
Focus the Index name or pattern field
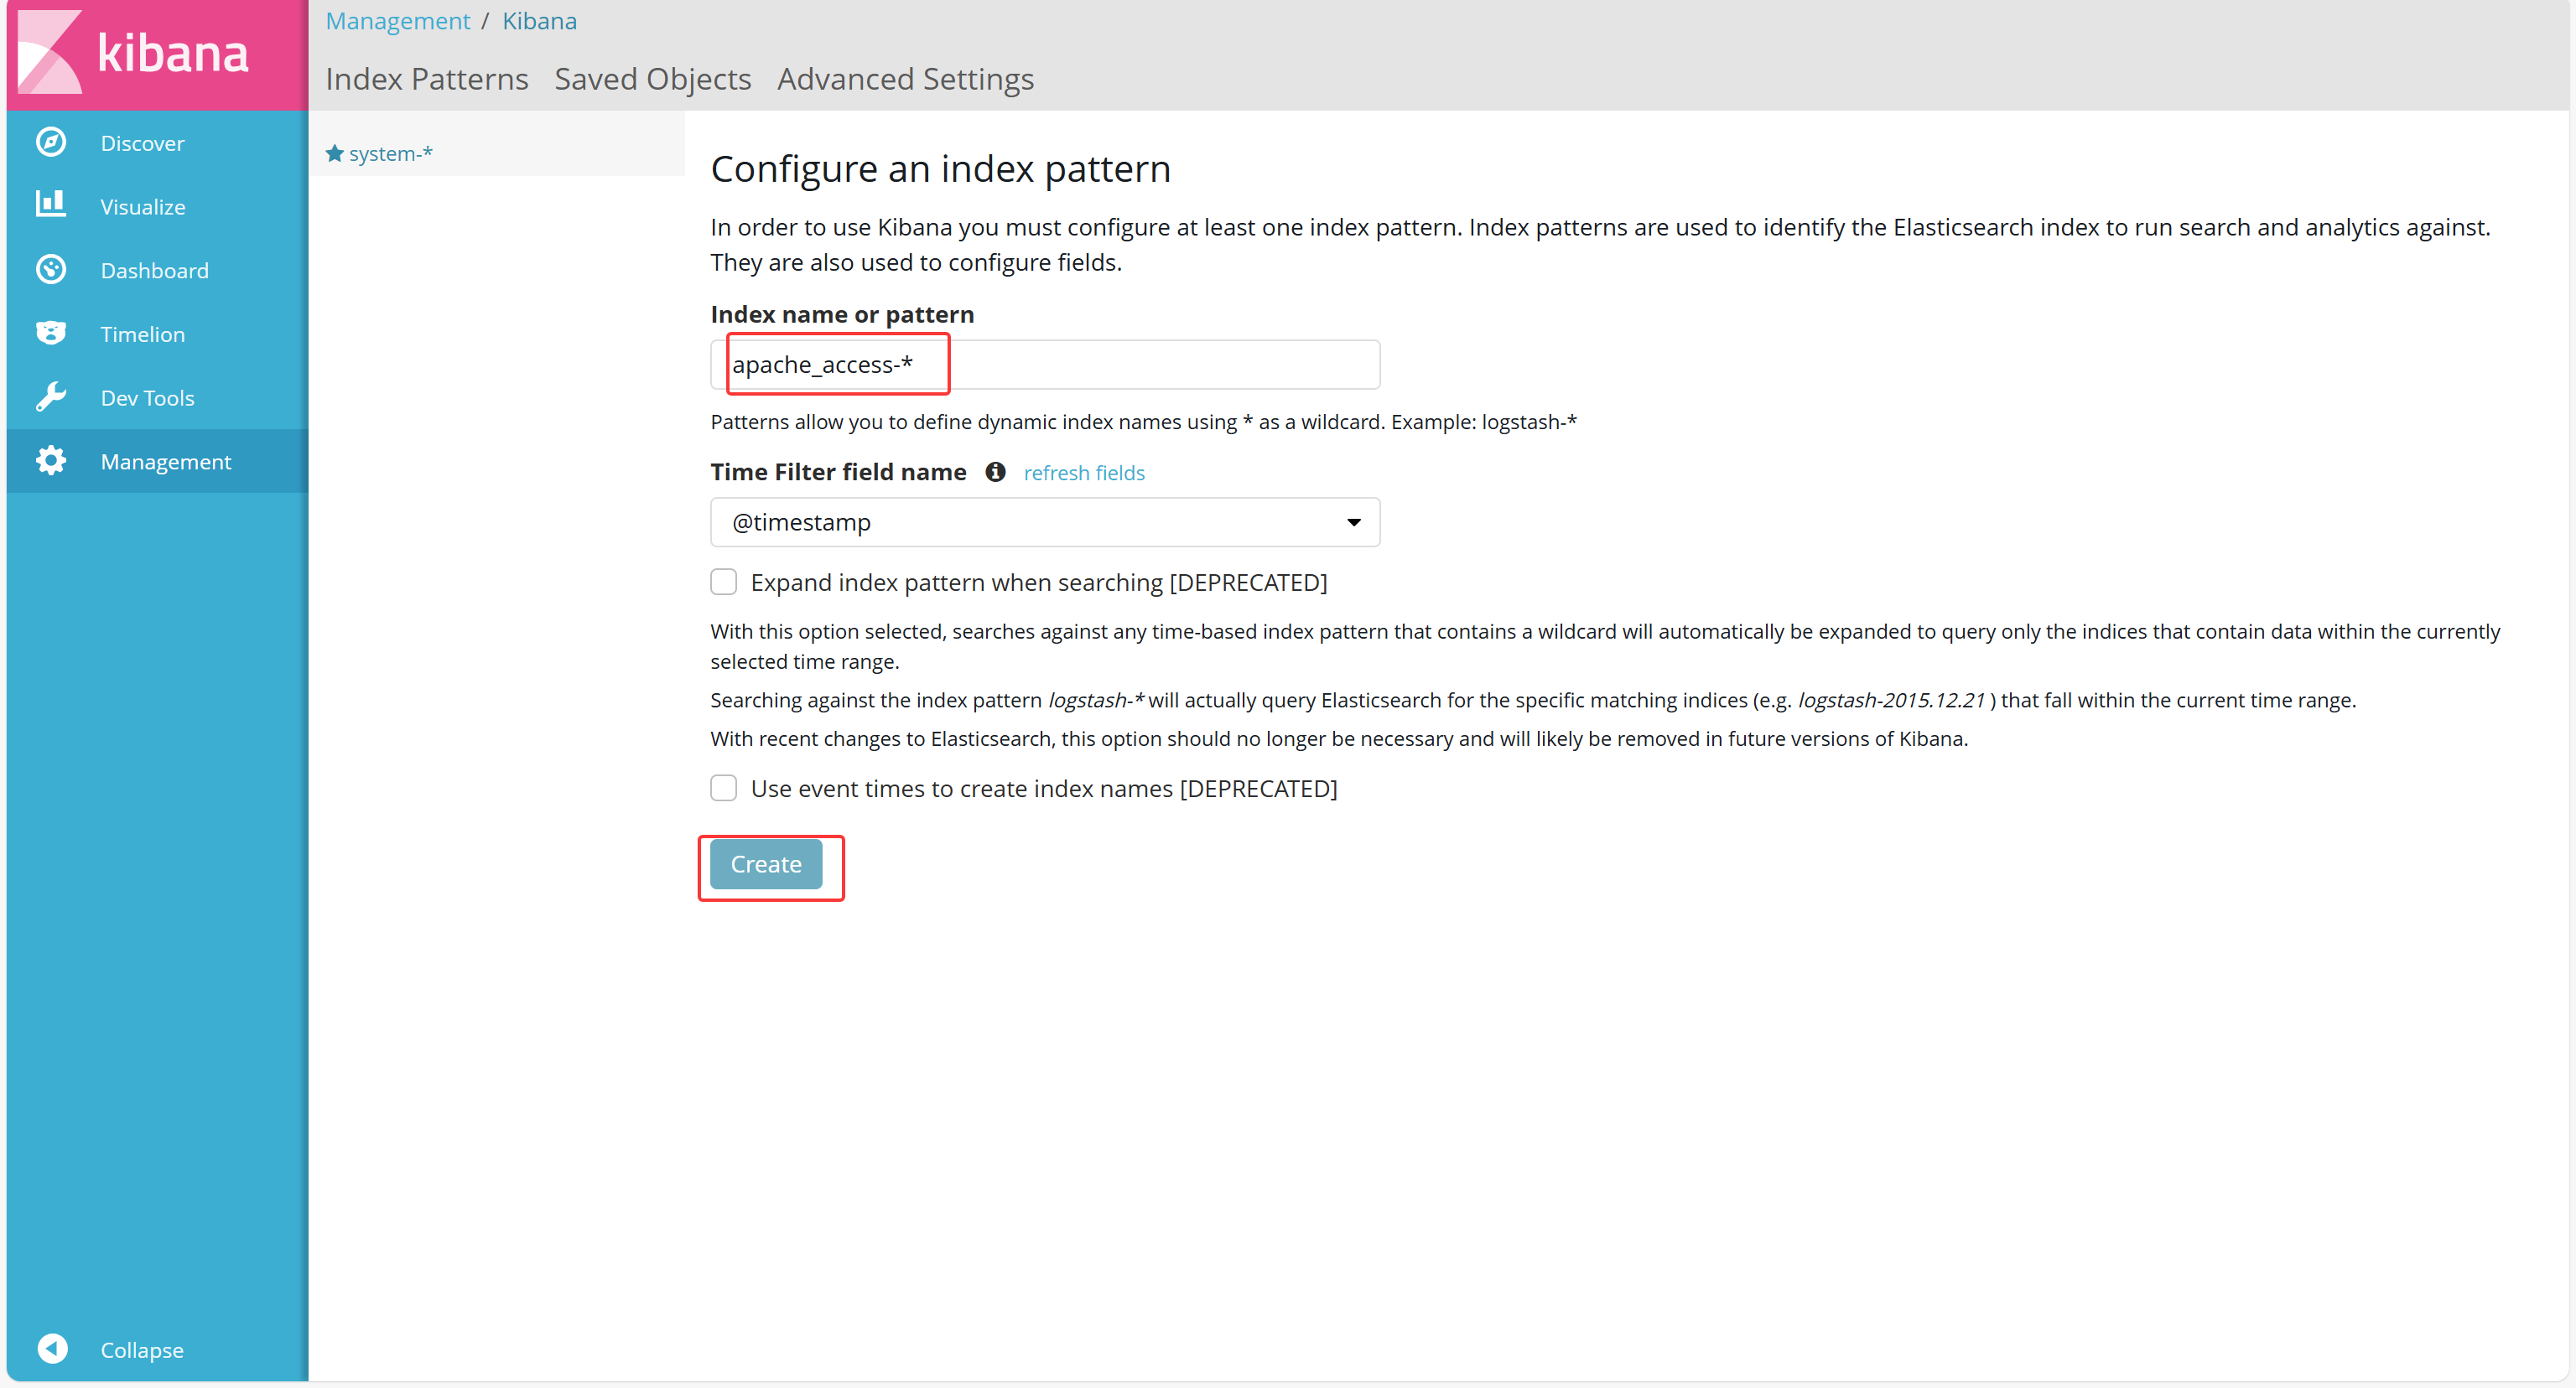[x=1045, y=365]
